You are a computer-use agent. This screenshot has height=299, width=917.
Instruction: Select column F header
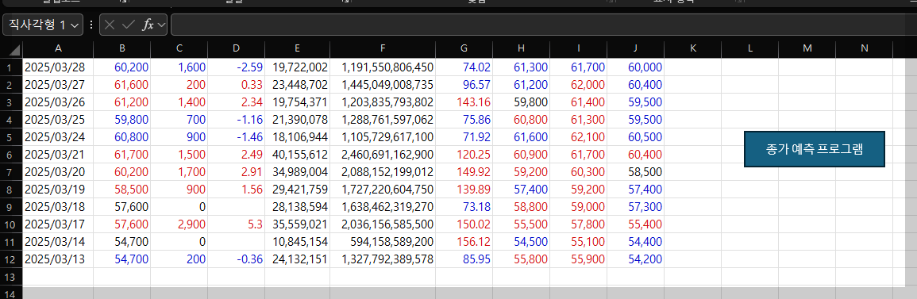pyautogui.click(x=383, y=48)
